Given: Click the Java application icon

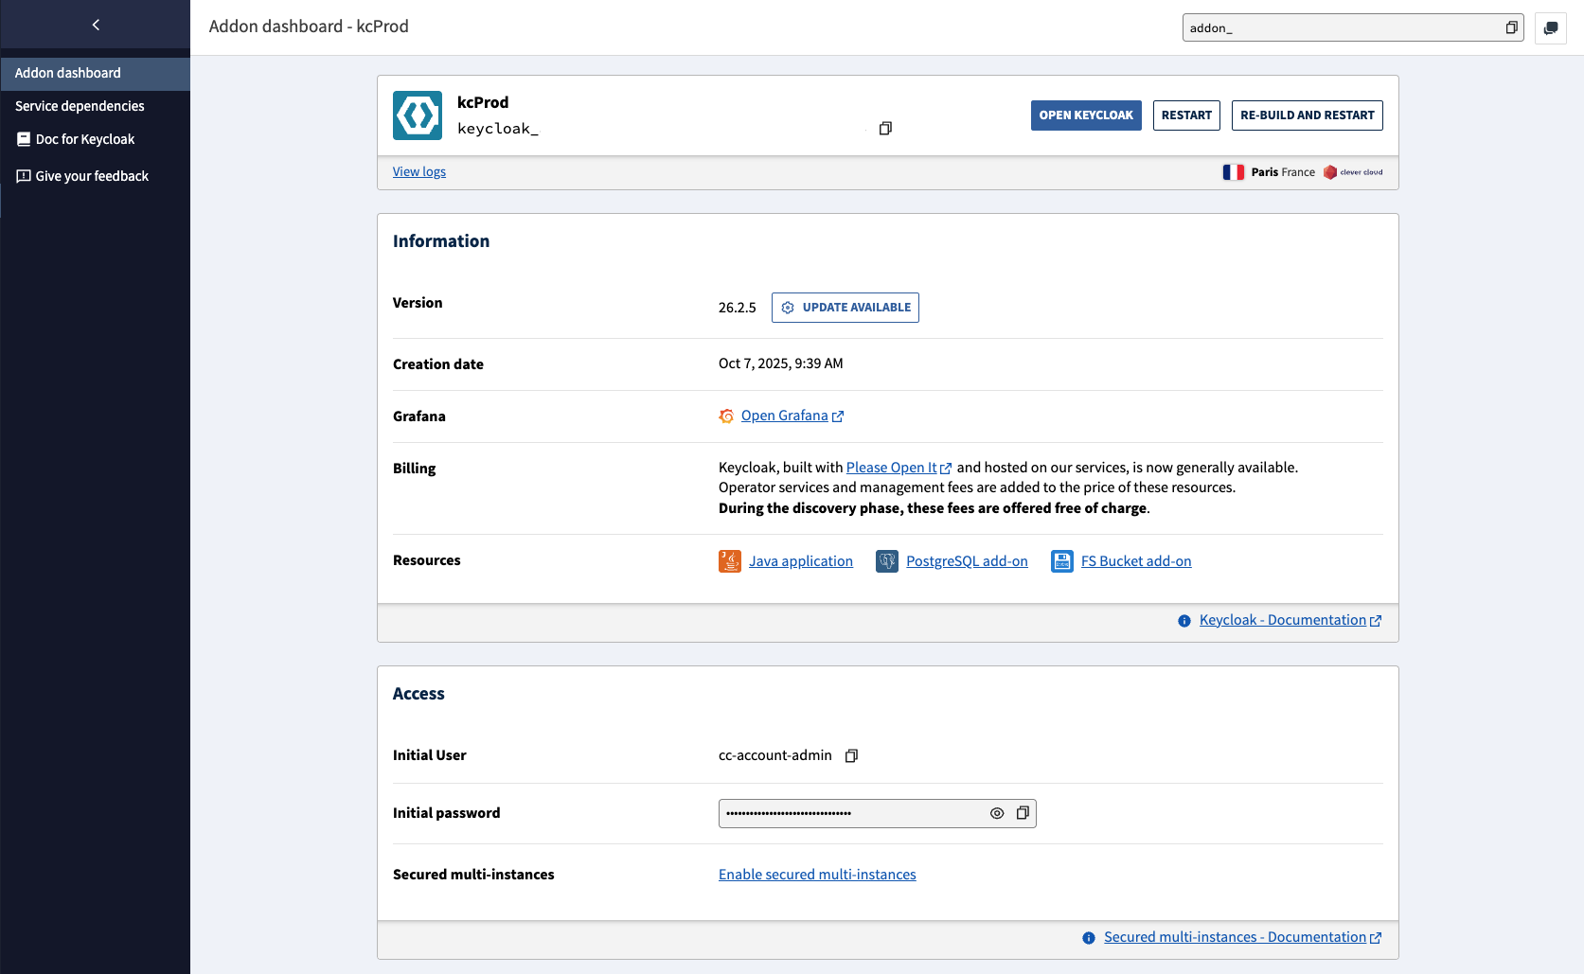Looking at the screenshot, I should click(730, 561).
